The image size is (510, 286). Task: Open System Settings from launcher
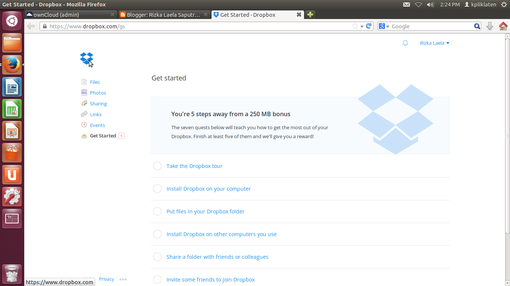point(12,197)
